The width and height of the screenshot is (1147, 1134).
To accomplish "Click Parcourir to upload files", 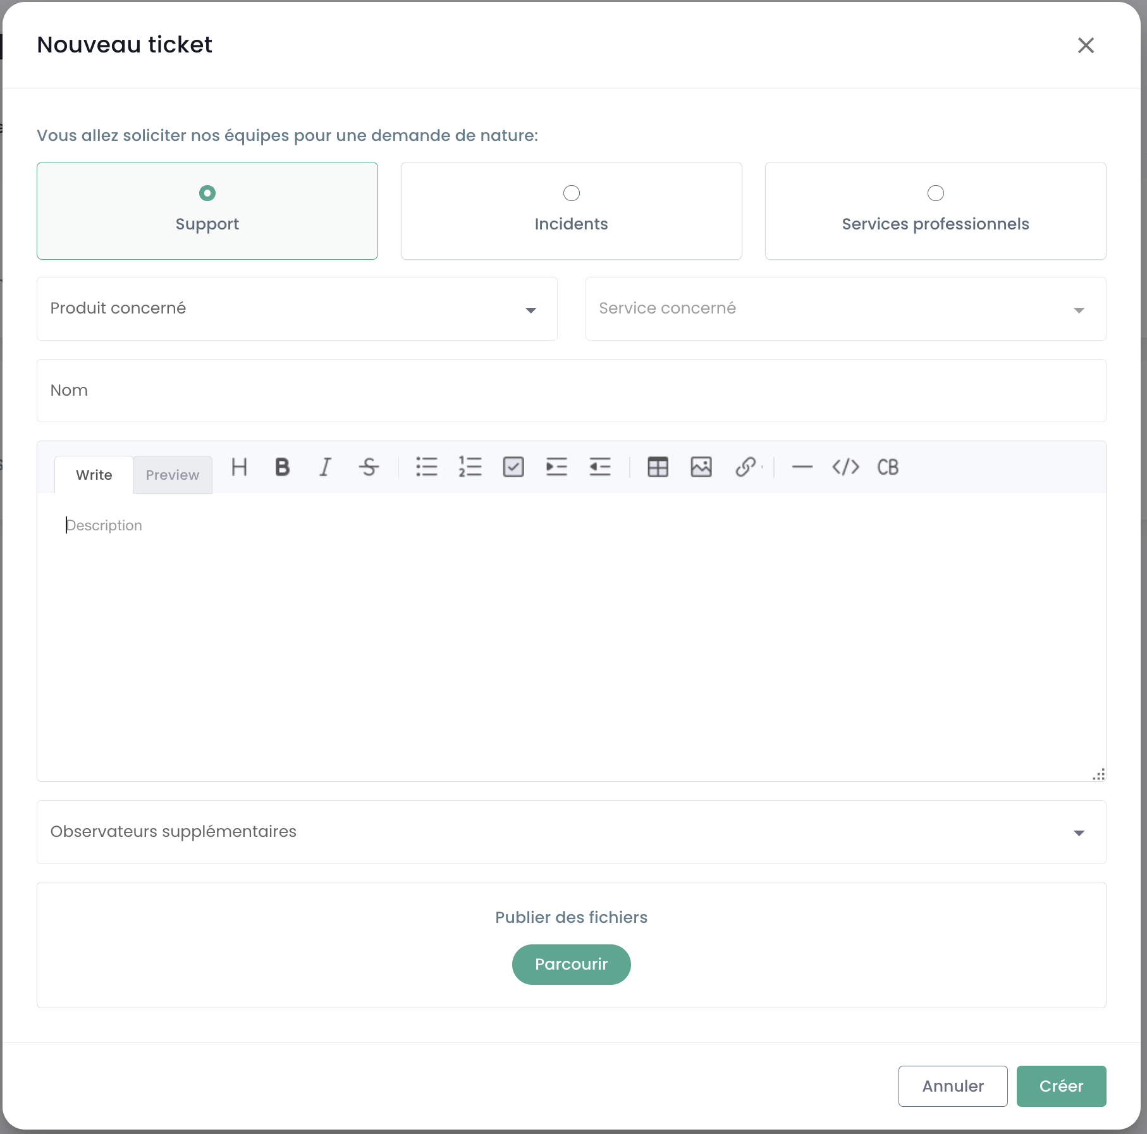I will coord(571,964).
